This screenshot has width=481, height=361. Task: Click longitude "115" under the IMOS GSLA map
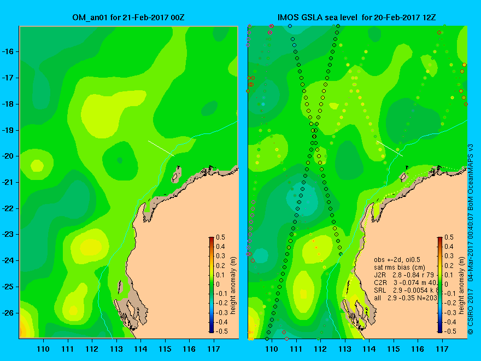pyautogui.click(x=394, y=349)
